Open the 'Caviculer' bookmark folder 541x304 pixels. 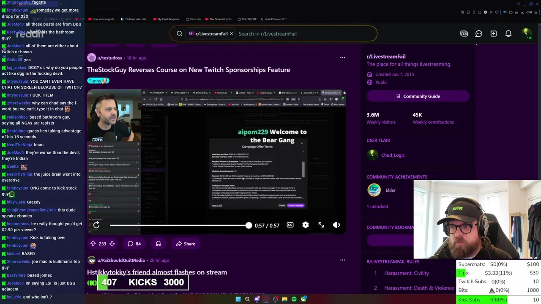(193, 19)
